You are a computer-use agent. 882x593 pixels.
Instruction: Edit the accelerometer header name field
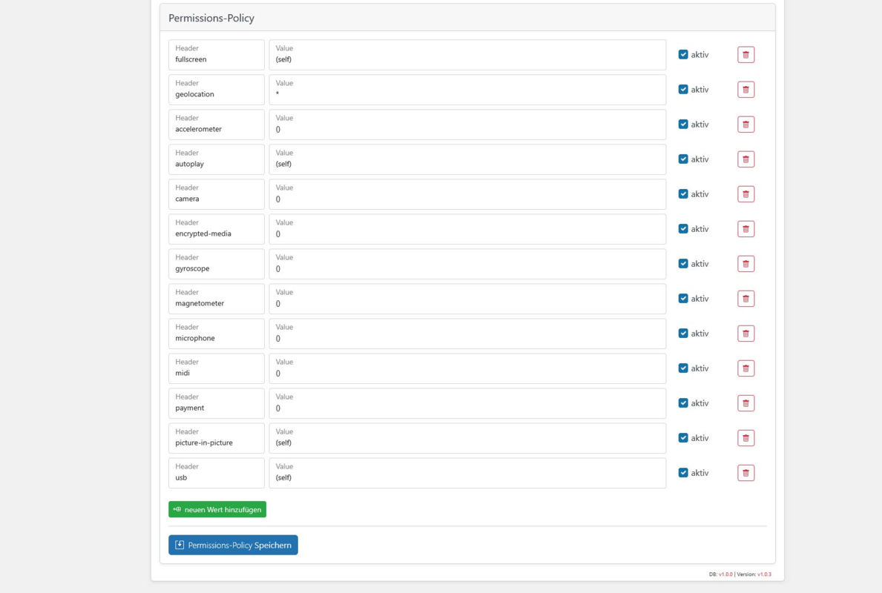(217, 125)
